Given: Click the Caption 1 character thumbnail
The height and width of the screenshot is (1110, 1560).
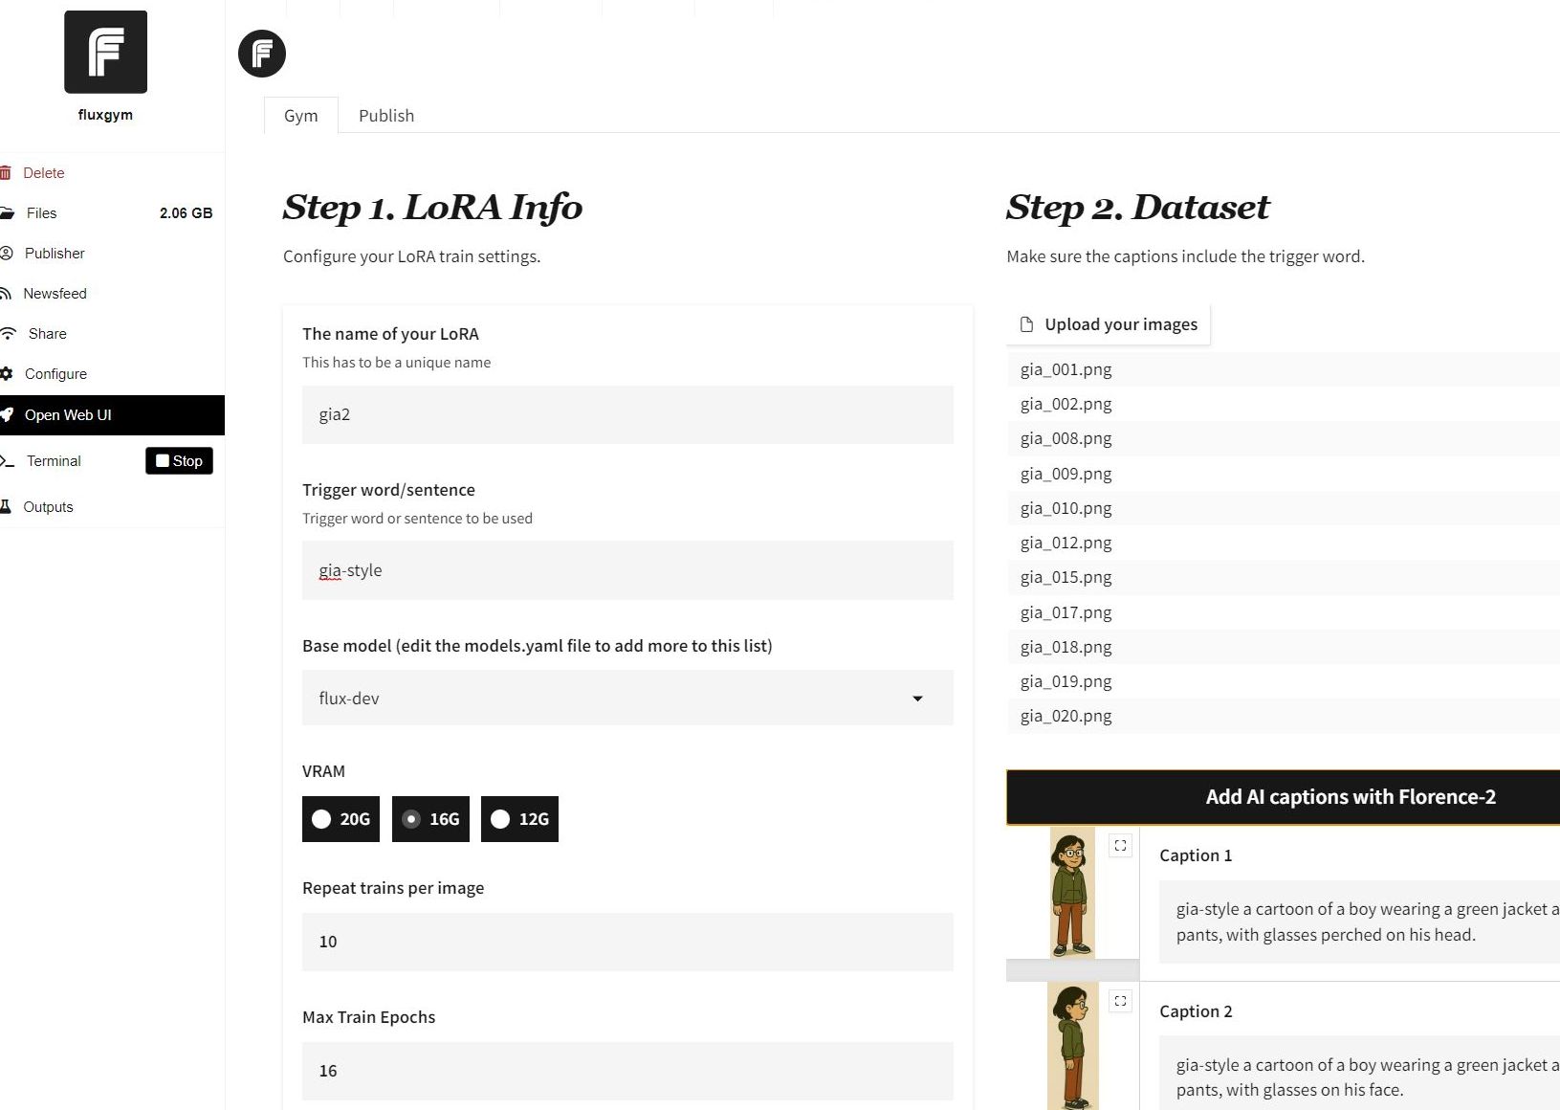Looking at the screenshot, I should pos(1072,894).
